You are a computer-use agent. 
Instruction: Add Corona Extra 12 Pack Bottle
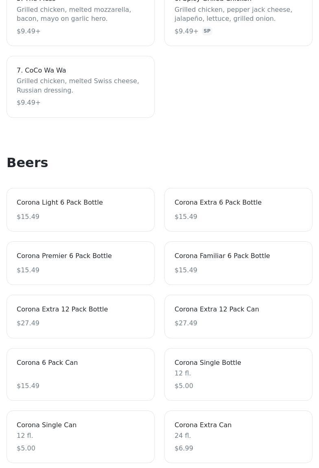[x=81, y=317]
